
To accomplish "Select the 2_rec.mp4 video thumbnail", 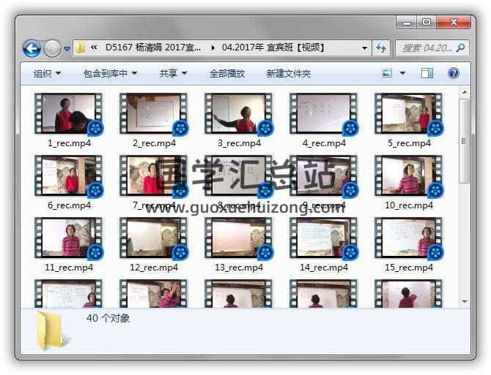I will pyautogui.click(x=154, y=113).
